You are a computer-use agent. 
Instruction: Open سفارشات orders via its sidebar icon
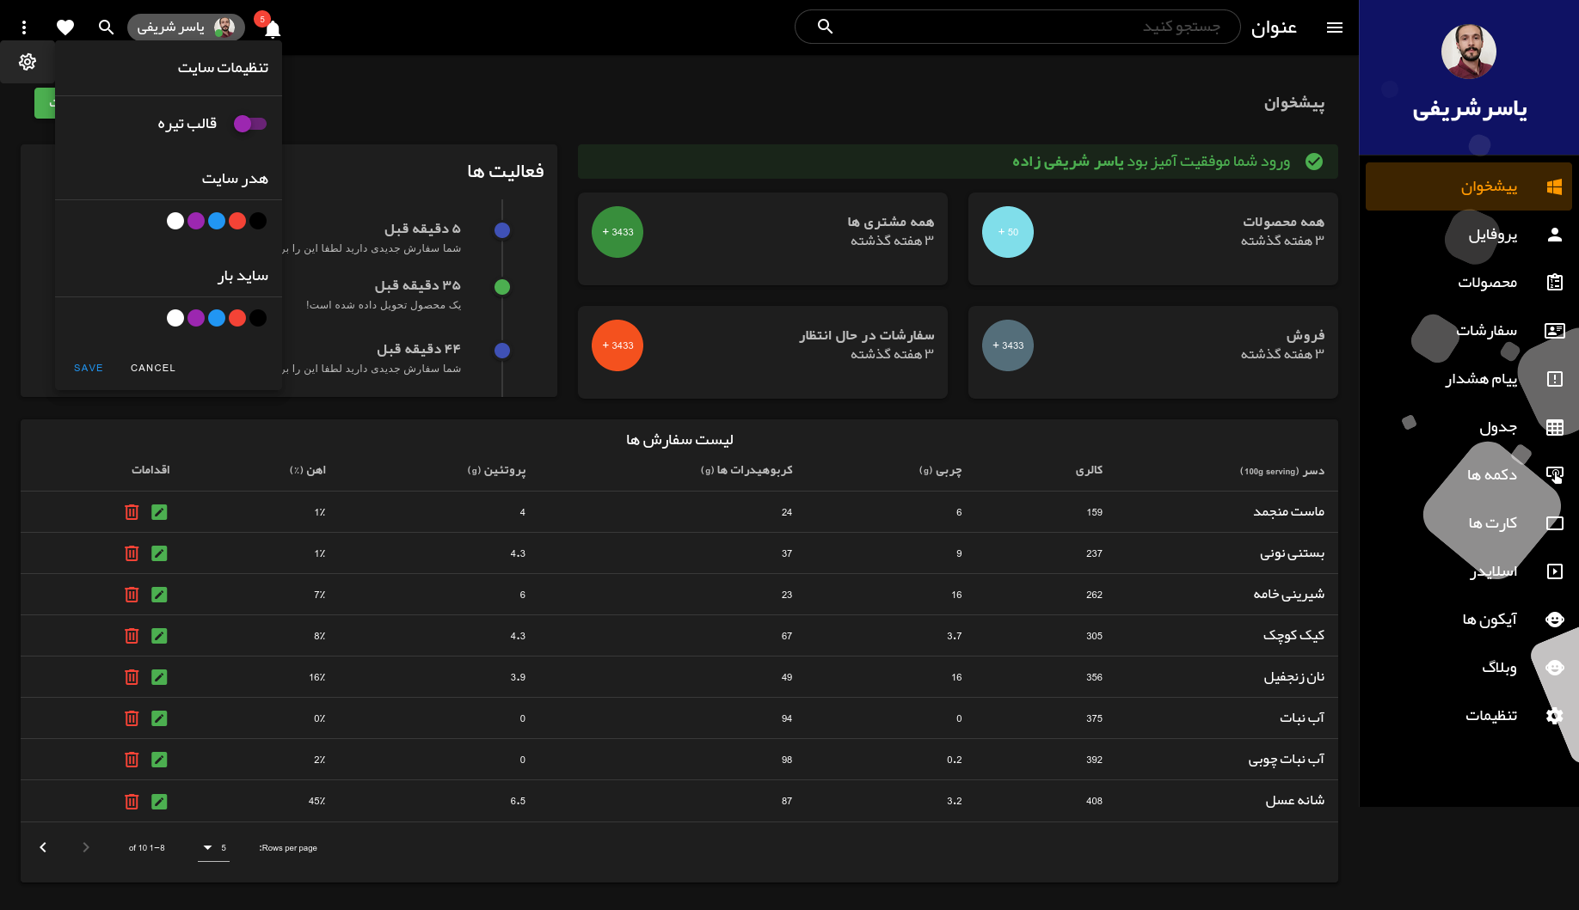pyautogui.click(x=1554, y=330)
